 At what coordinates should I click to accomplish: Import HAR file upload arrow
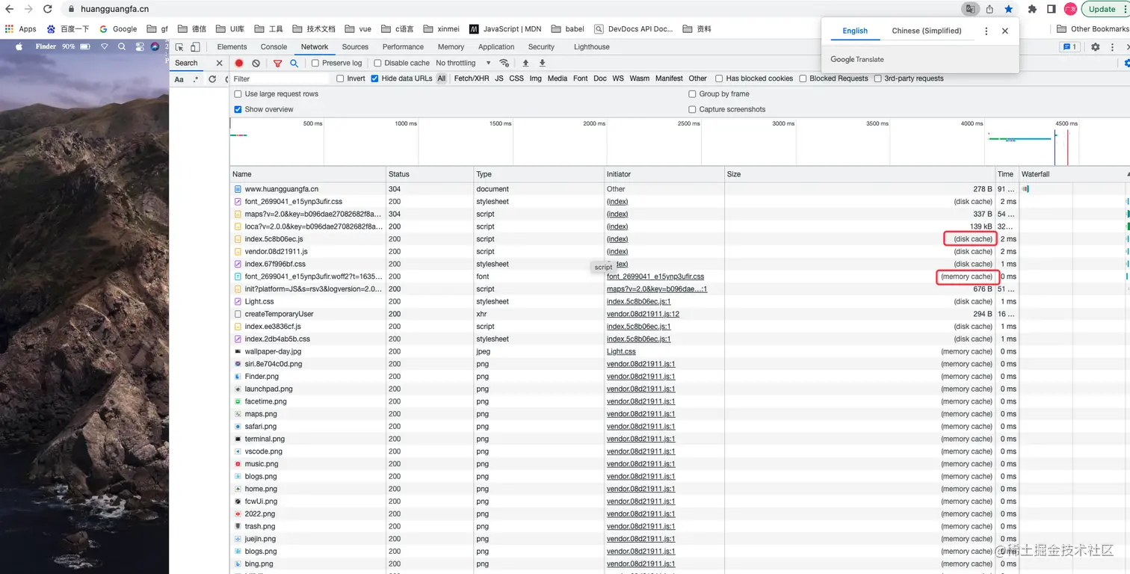pos(525,64)
